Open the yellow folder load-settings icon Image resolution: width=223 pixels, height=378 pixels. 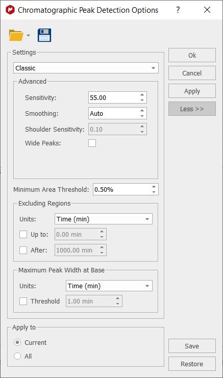[x=16, y=35]
